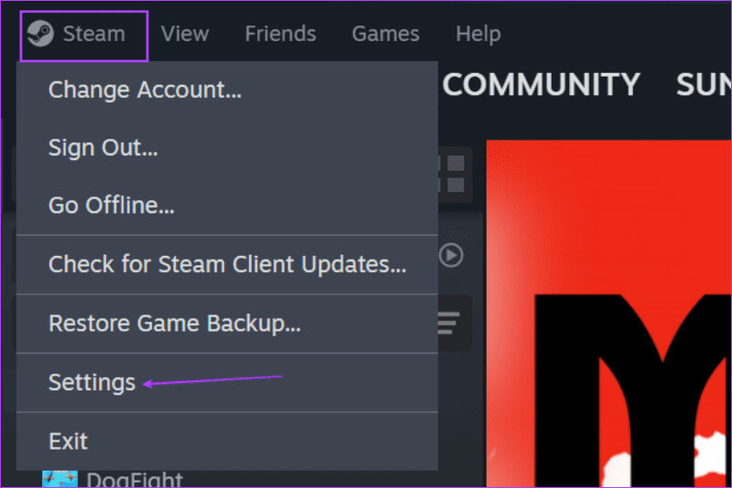The height and width of the screenshot is (488, 732).
Task: Open the View menu
Action: (185, 34)
